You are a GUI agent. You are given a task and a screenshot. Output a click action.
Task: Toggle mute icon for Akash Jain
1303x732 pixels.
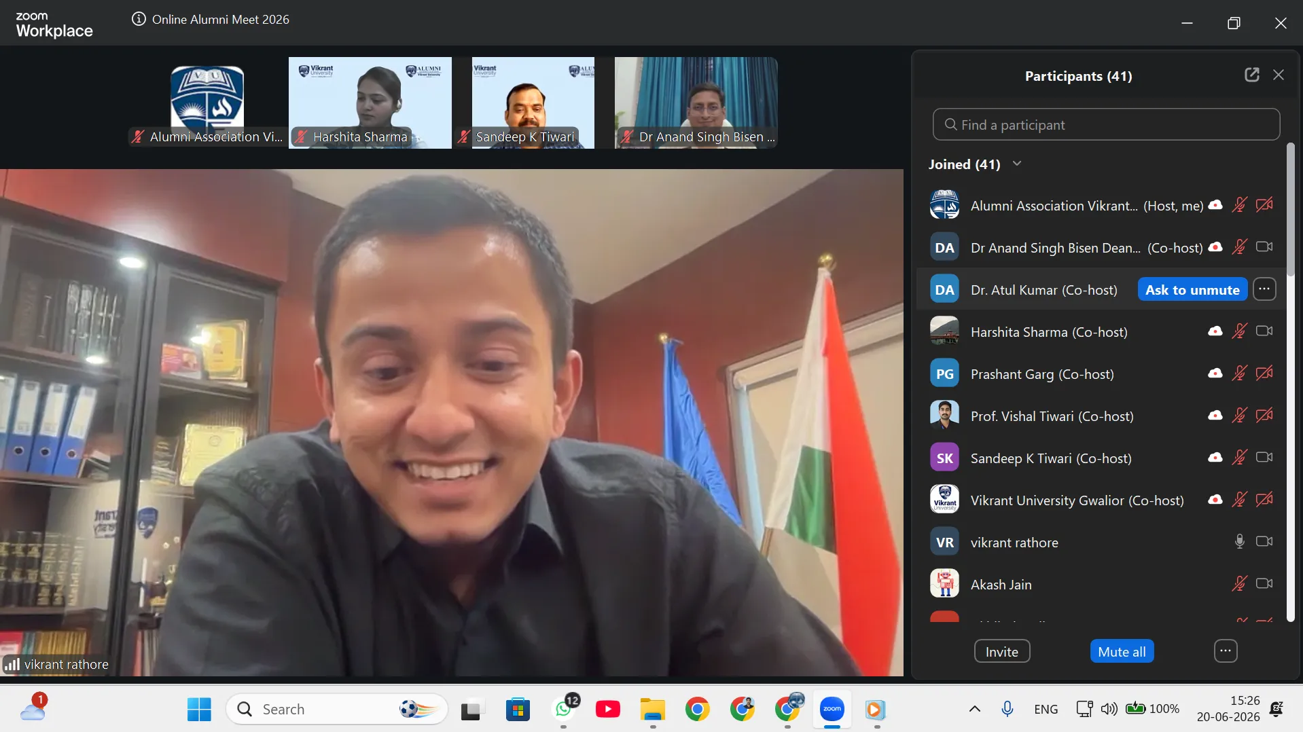[1240, 584]
